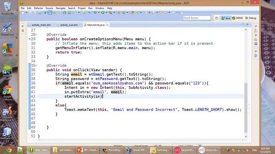
Task: Open the External Tools dropdown arrow
Action: point(114,12)
